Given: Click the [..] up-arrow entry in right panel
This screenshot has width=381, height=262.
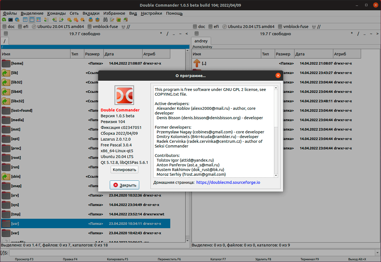Looking at the screenshot, I should tap(276, 63).
